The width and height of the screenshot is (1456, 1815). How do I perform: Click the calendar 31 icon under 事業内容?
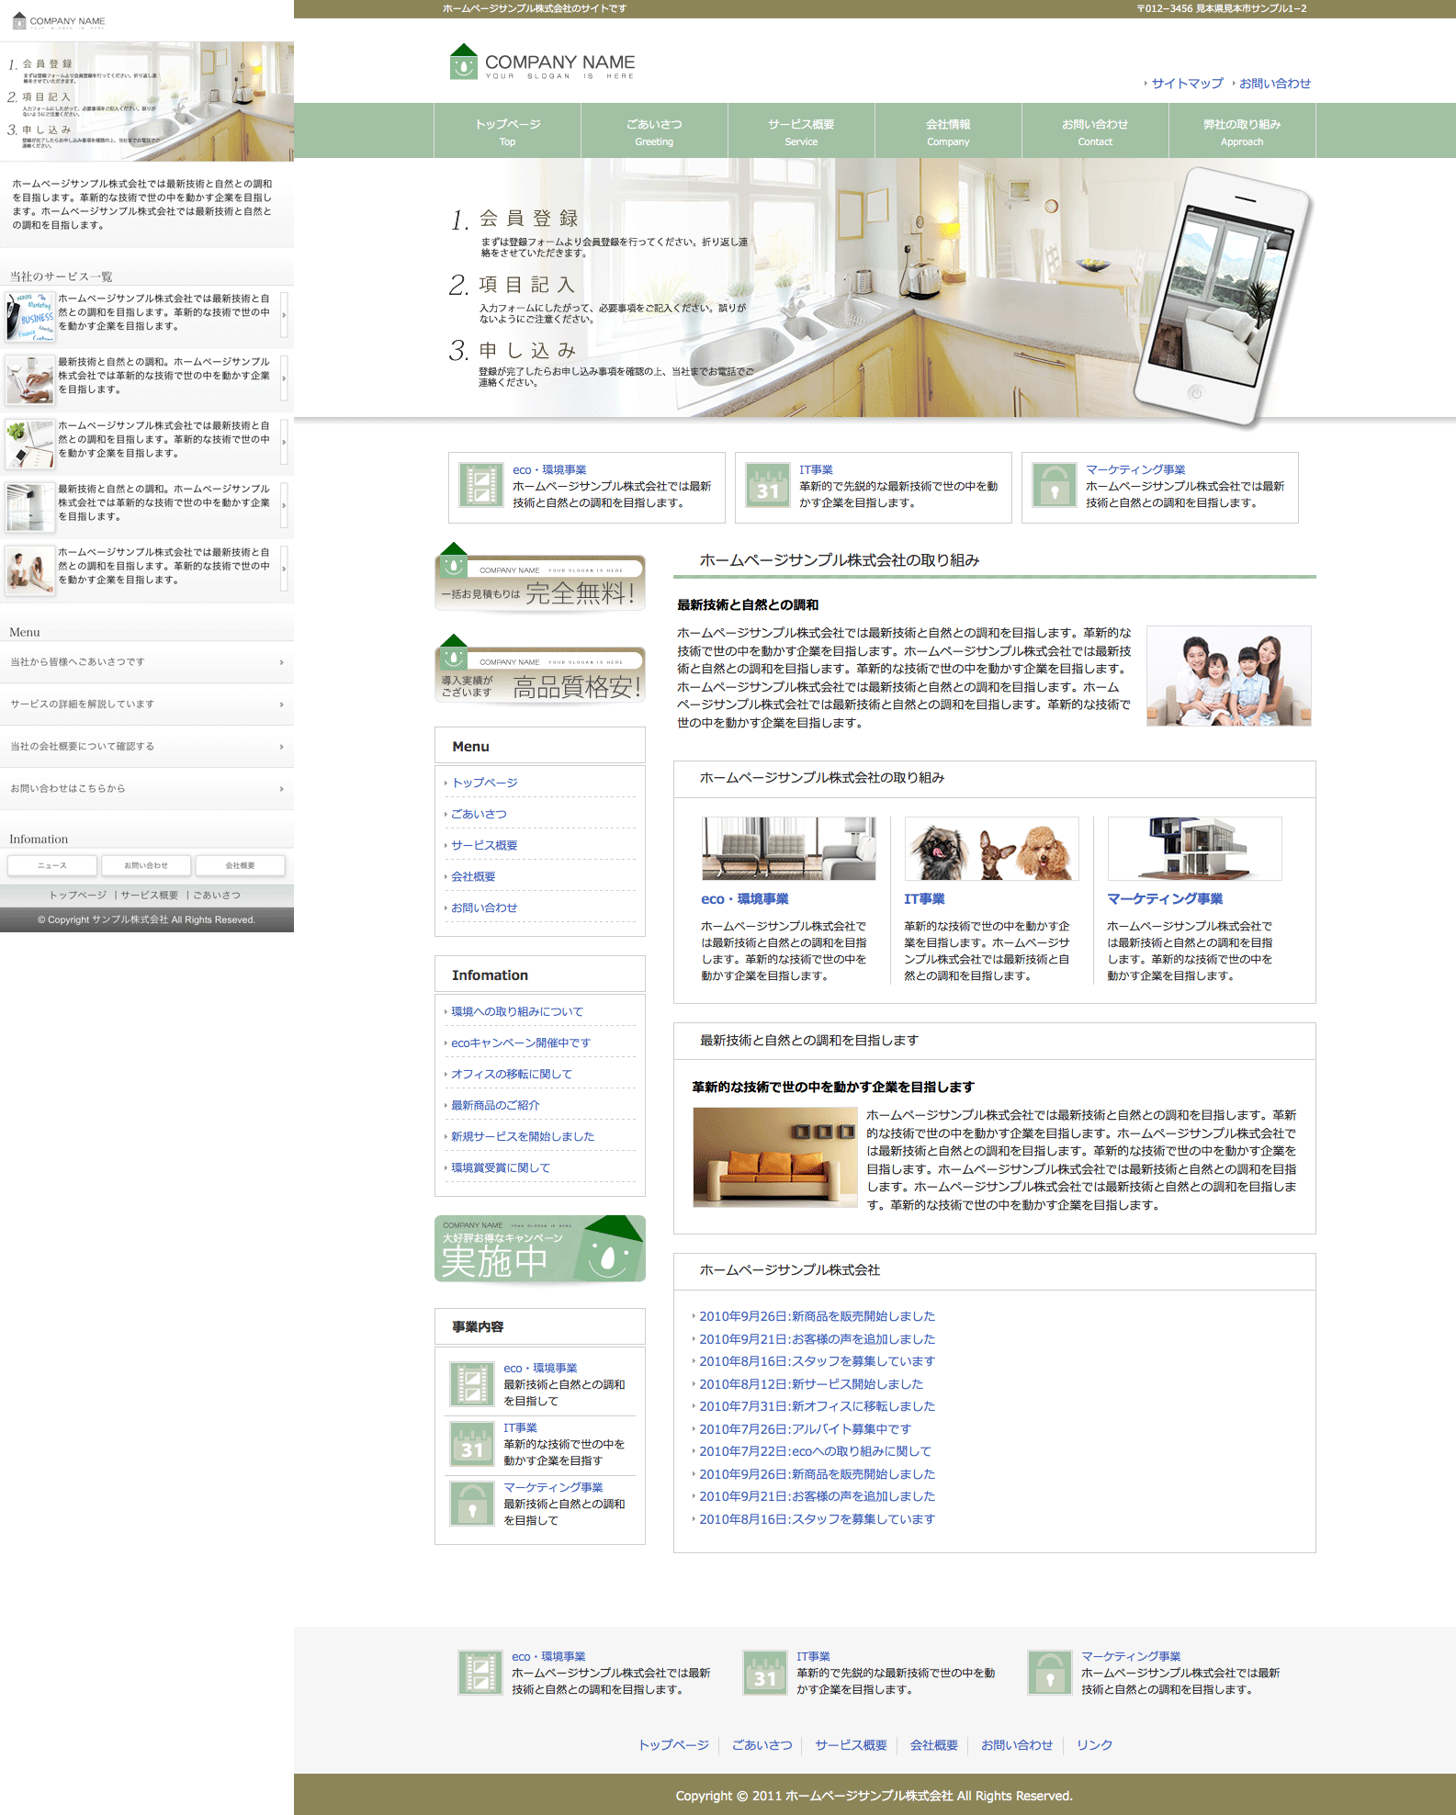(x=472, y=1444)
